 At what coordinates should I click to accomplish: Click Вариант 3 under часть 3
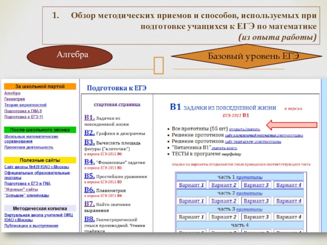click(256, 217)
